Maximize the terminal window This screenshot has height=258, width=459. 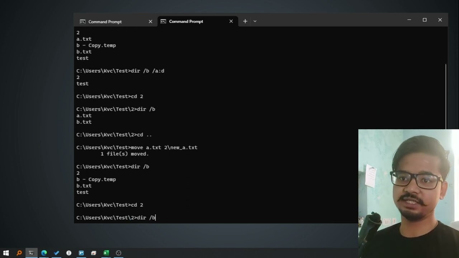[x=425, y=20]
